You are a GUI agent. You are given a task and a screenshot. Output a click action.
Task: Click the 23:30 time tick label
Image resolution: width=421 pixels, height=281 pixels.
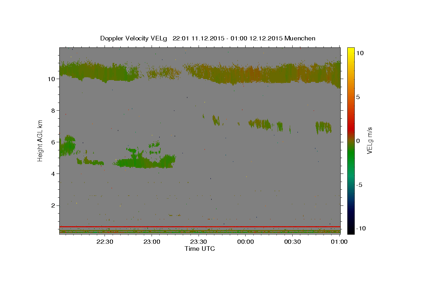coord(199,242)
